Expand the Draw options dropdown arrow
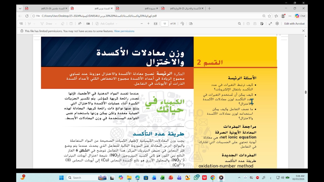Screen dimensions: 324x182 click(56, 24)
